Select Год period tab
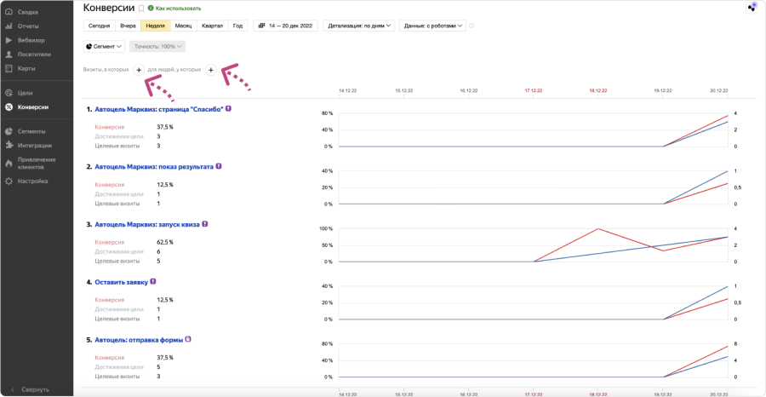The image size is (766, 397). point(238,26)
